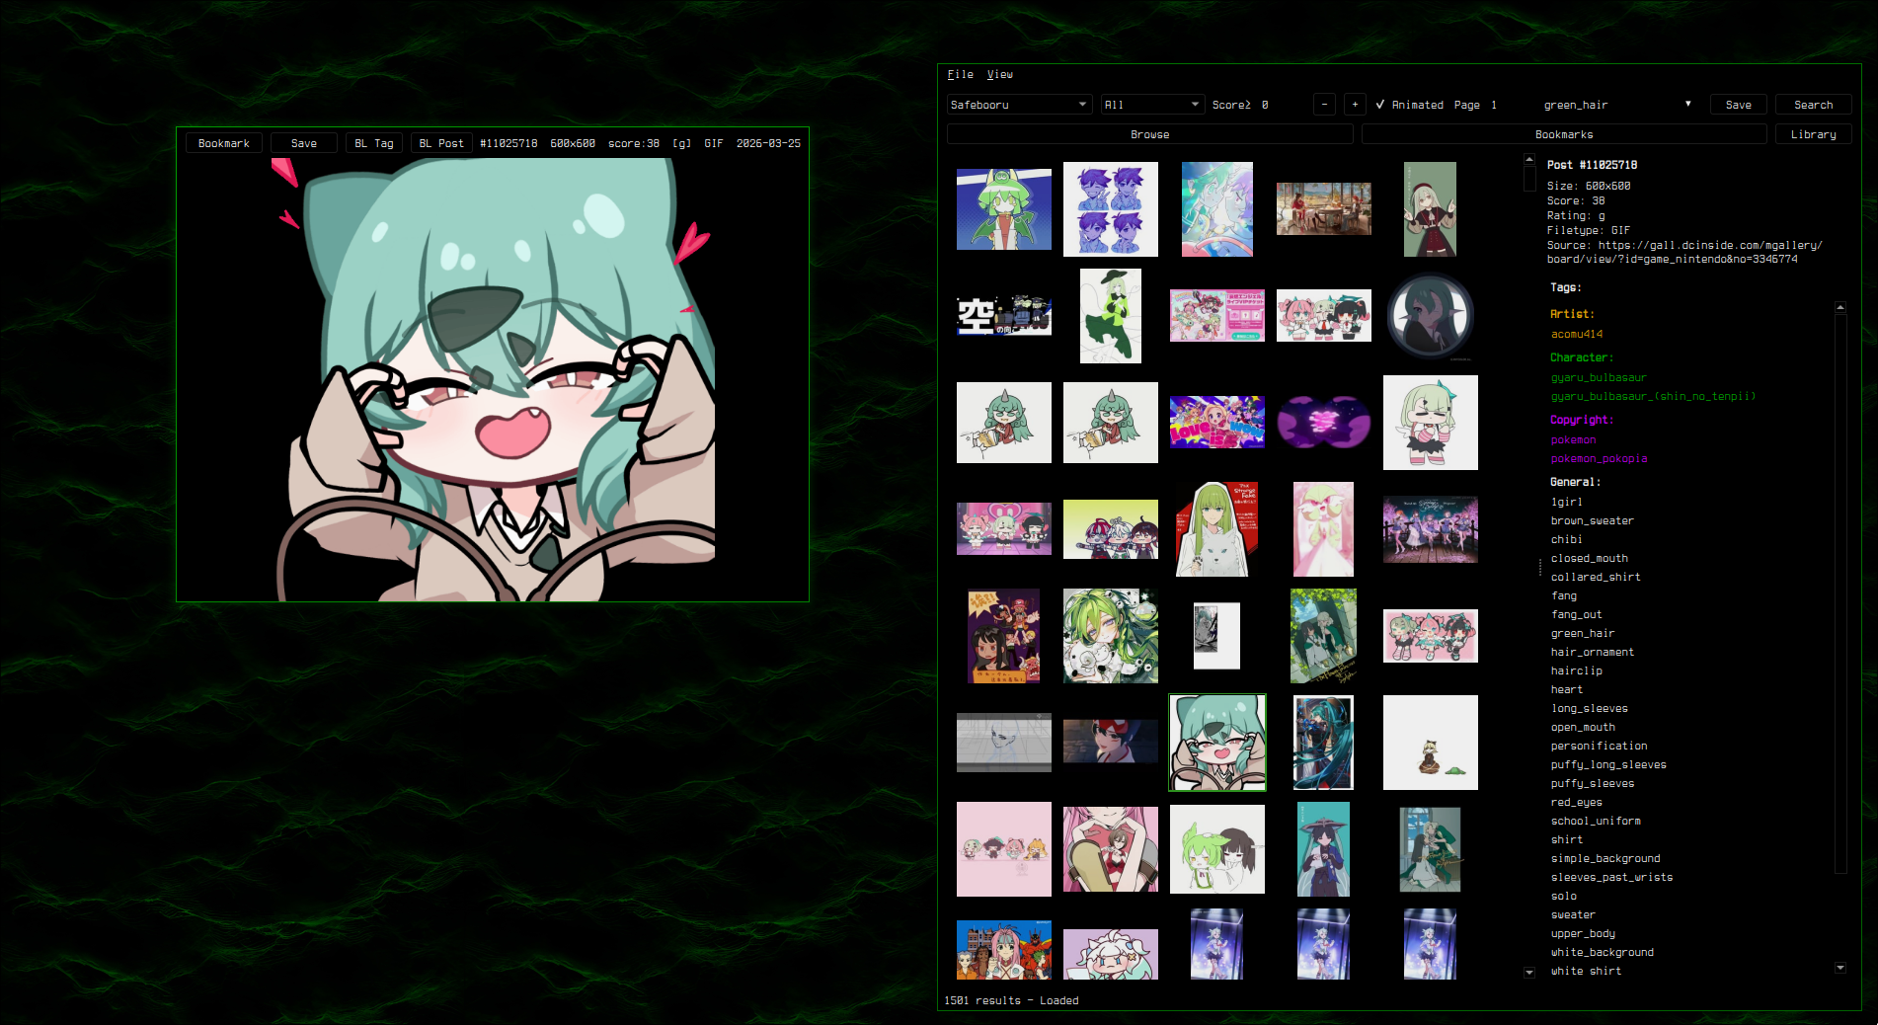Toggle the Animated filter checkbox
The image size is (1878, 1025).
tap(1382, 104)
